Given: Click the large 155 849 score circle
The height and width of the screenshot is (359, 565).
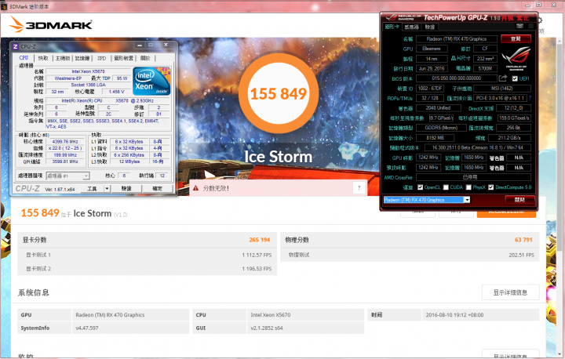Looking at the screenshot, I should tap(279, 93).
